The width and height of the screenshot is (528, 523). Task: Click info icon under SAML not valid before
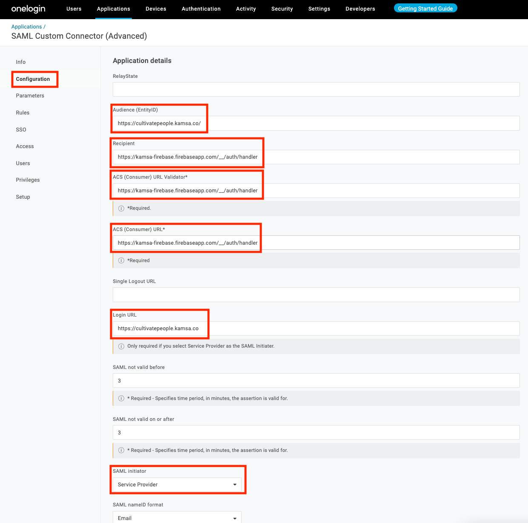[x=121, y=398]
